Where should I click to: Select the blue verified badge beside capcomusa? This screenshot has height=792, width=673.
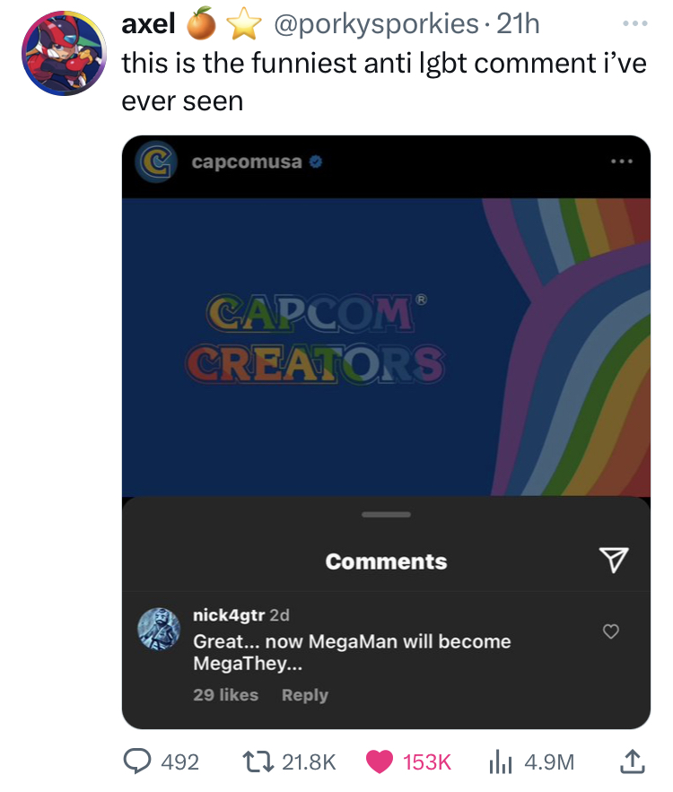pos(315,161)
